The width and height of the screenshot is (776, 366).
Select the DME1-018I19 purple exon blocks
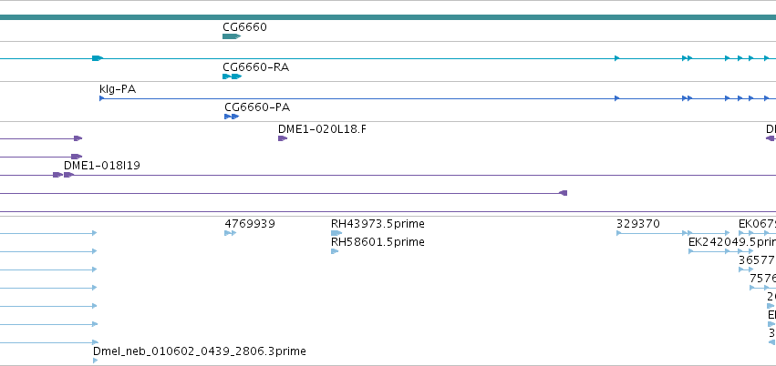point(64,175)
